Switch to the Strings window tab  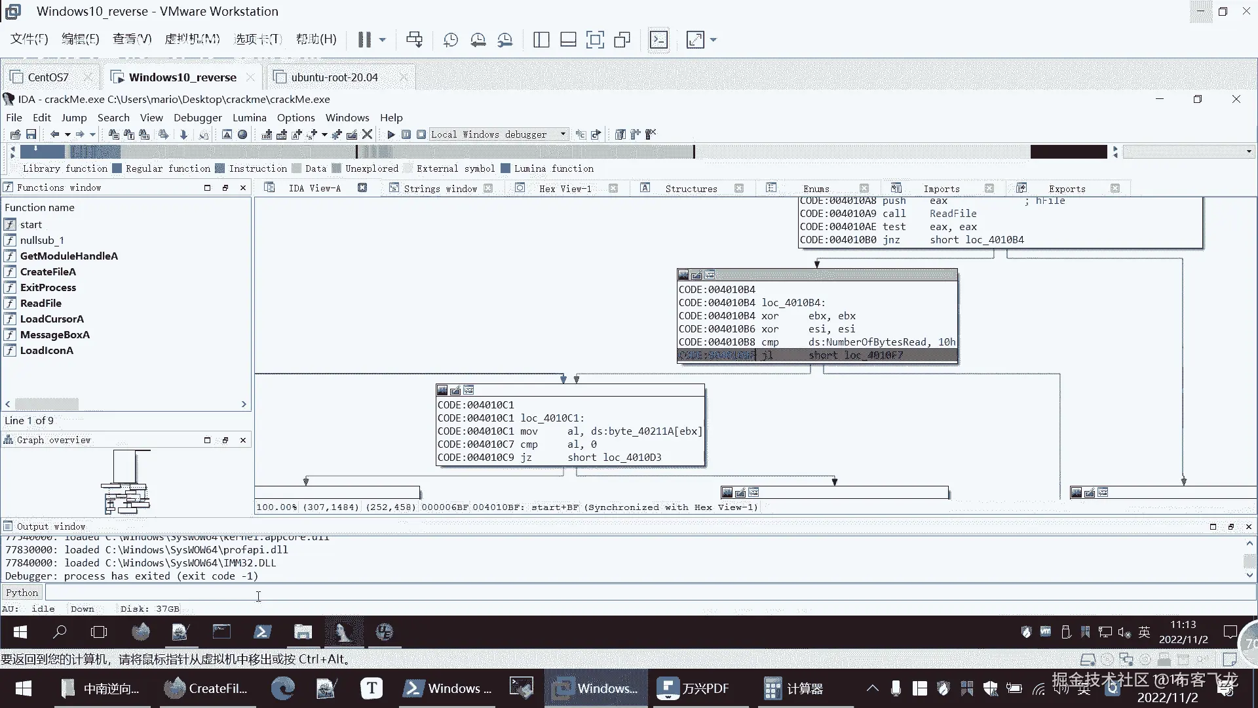[440, 189]
